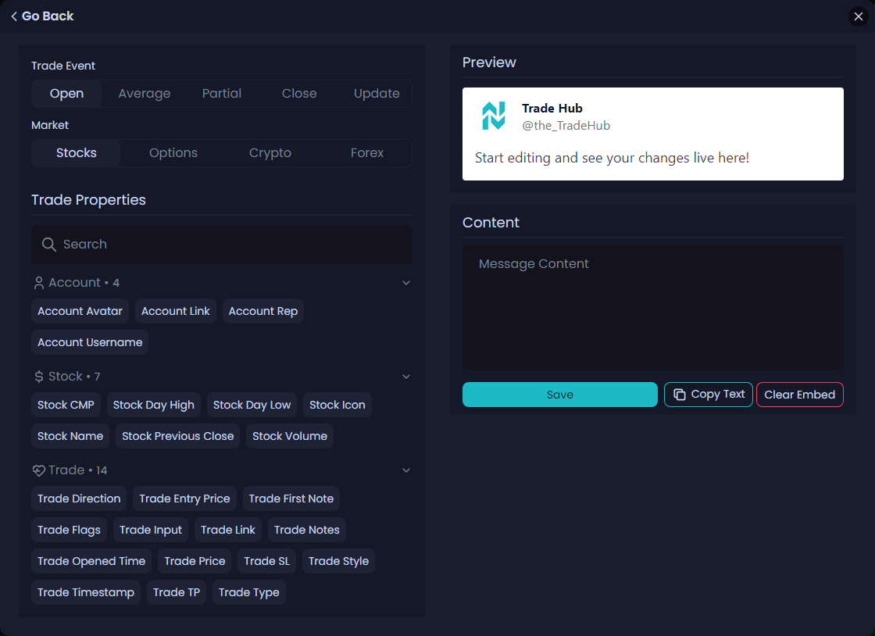Choose the Crypto market option

point(270,153)
